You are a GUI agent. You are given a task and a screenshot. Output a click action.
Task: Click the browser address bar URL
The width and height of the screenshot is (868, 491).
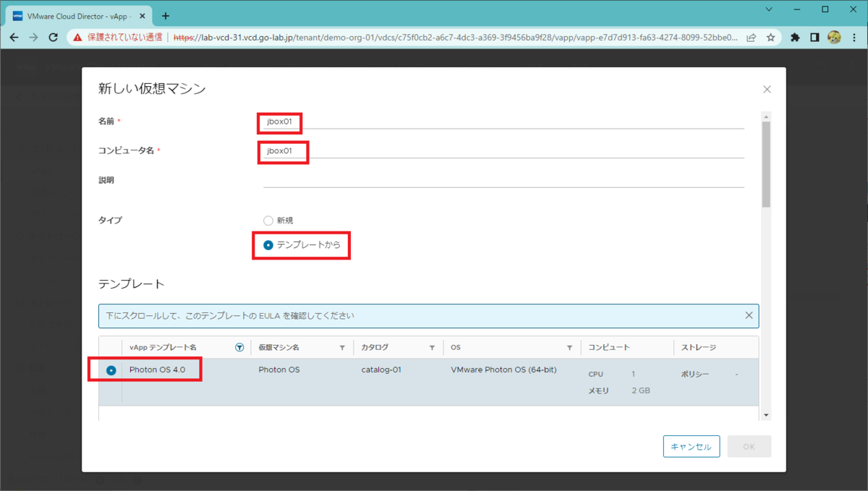(x=456, y=37)
